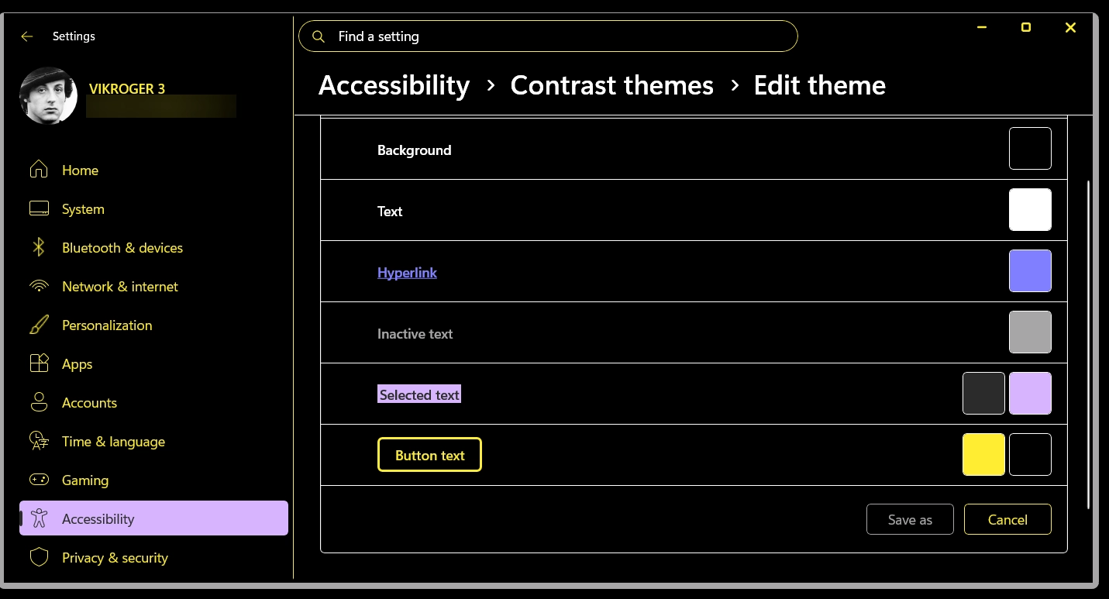Click the Bluetooth & devices icon

[x=39, y=247]
